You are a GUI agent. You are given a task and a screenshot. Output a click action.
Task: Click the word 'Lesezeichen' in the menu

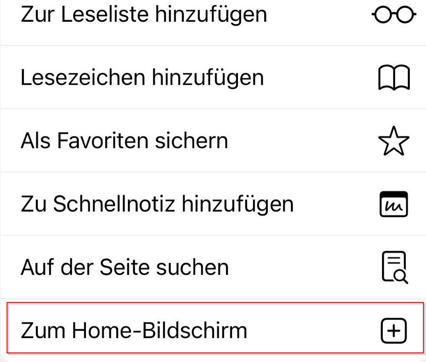pos(83,77)
